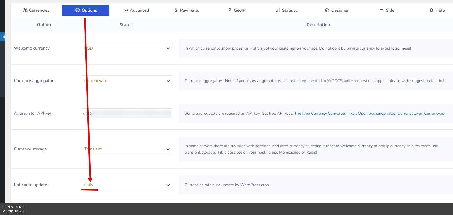Follow the Open exchange rates link
Image resolution: width=453 pixels, height=215 pixels.
377,113
